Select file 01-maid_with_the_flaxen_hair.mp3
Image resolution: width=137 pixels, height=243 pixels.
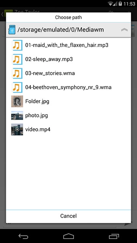click(x=67, y=45)
